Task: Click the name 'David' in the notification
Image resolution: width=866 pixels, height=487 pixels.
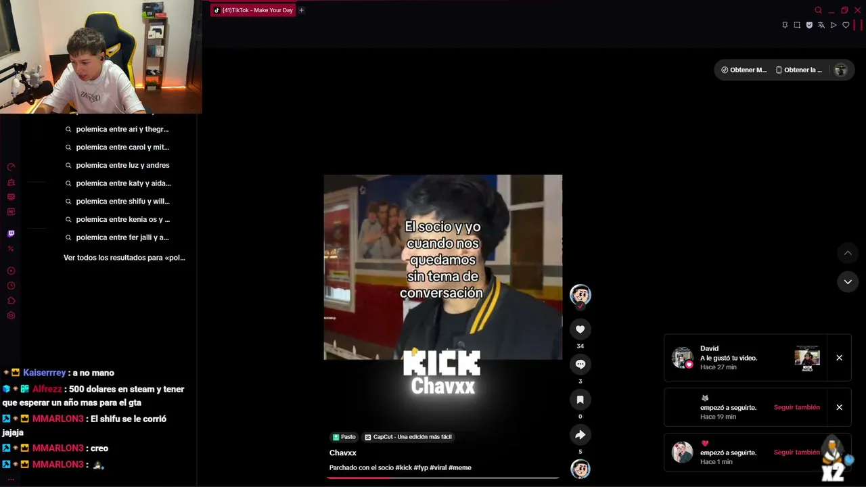Action: (709, 348)
